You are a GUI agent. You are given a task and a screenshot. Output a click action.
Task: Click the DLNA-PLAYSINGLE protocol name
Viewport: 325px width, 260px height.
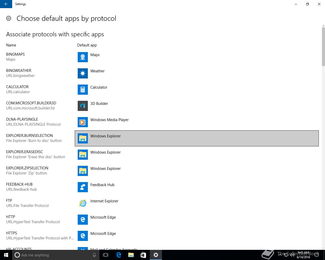tap(22, 119)
